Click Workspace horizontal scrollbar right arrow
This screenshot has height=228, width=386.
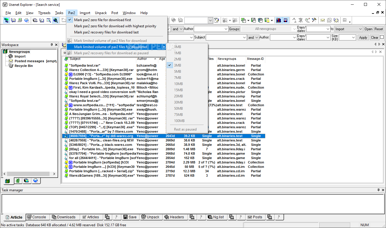(x=54, y=174)
